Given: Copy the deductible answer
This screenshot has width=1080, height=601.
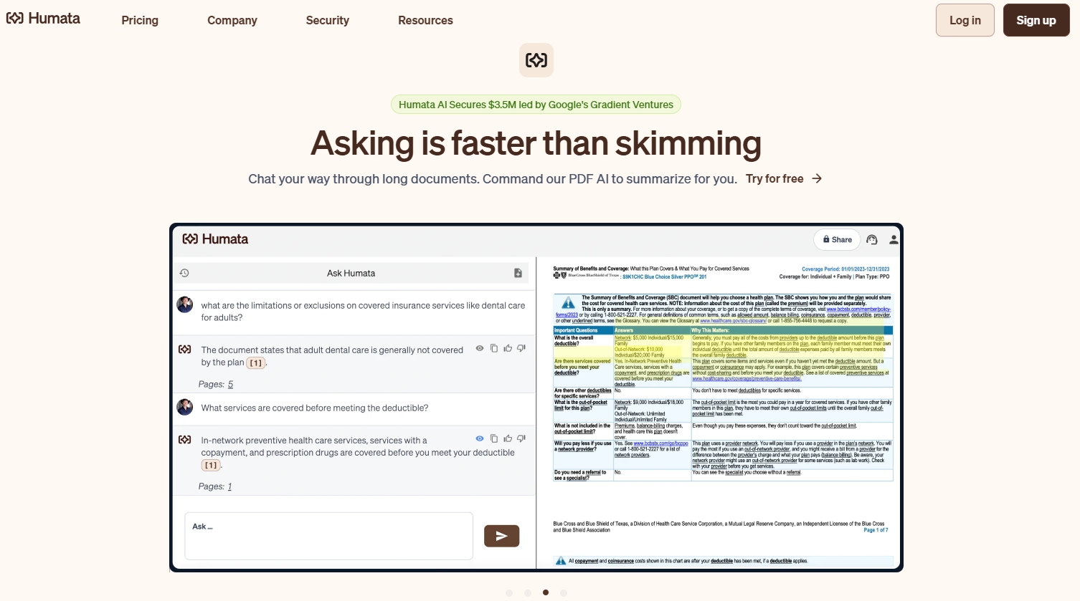Looking at the screenshot, I should [494, 438].
